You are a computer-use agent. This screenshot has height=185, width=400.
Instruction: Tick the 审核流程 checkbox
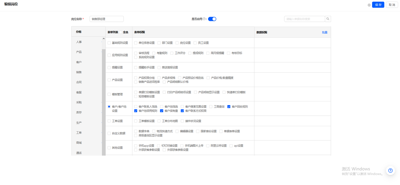point(136,53)
